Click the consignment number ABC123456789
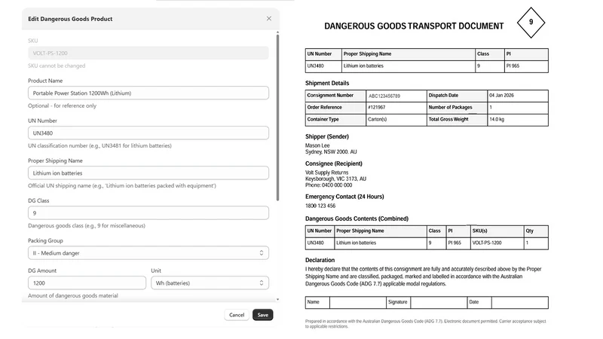Viewport: 603px width, 339px height. [x=384, y=96]
